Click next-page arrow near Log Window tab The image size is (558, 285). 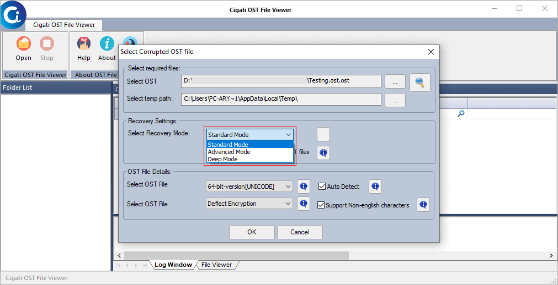click(x=136, y=265)
